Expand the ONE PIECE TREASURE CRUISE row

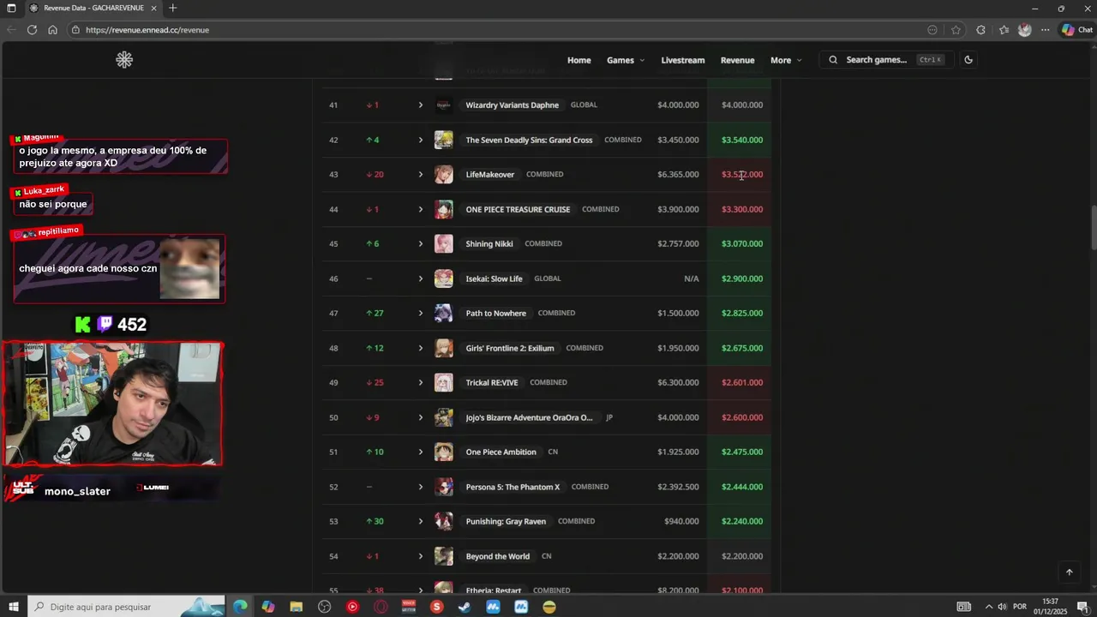(421, 209)
